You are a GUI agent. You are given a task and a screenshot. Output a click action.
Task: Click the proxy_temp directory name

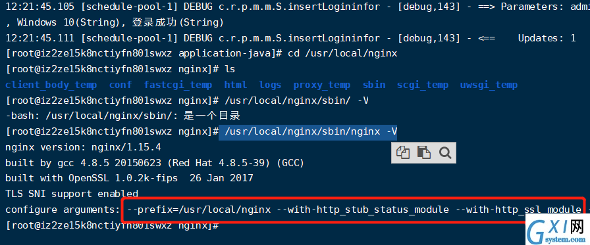(322, 85)
